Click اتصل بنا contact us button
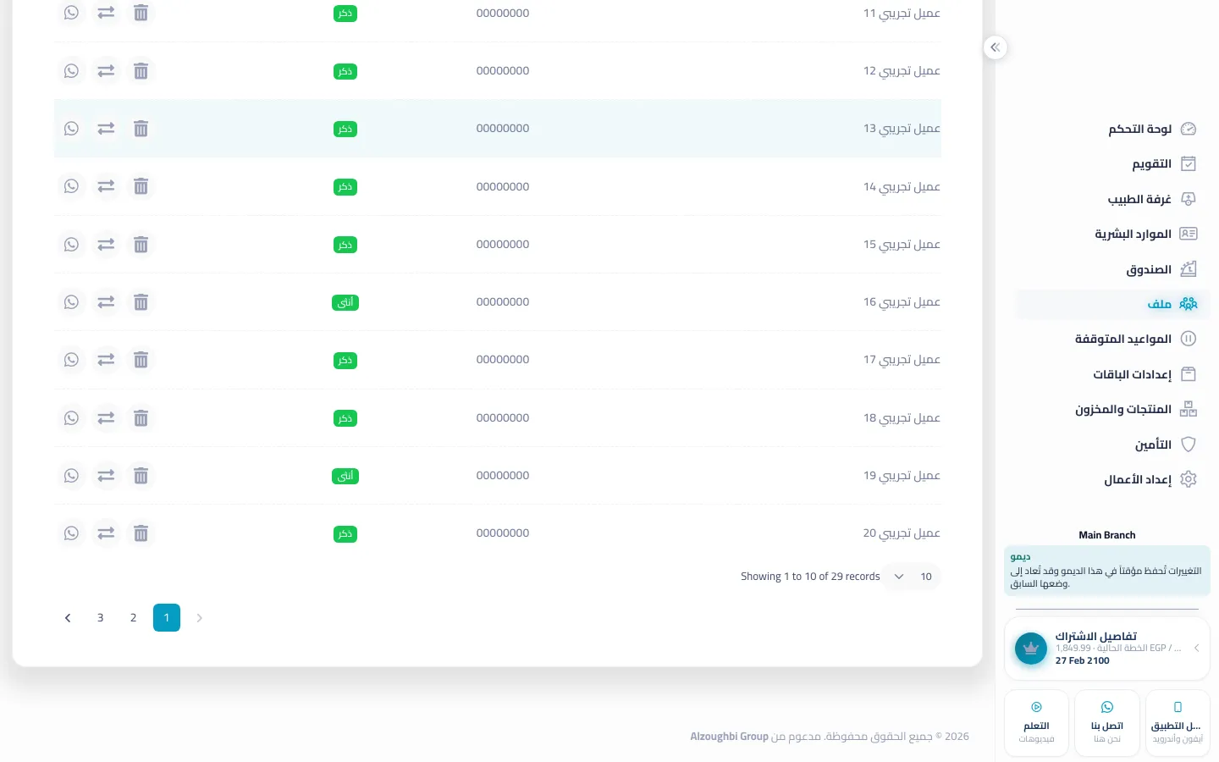Viewport: 1219px width, 762px height. pos(1107,723)
